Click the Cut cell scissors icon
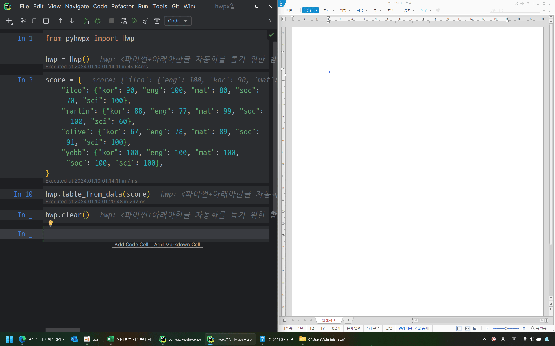This screenshot has width=555, height=346. click(x=23, y=21)
